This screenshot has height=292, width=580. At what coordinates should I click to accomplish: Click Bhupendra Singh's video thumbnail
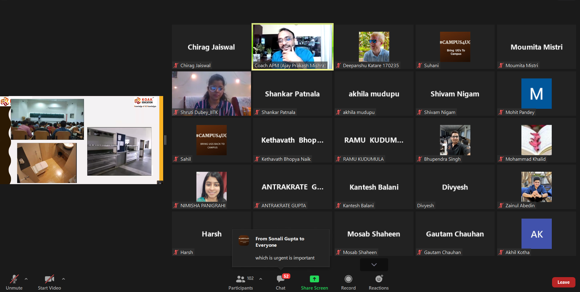point(455,140)
